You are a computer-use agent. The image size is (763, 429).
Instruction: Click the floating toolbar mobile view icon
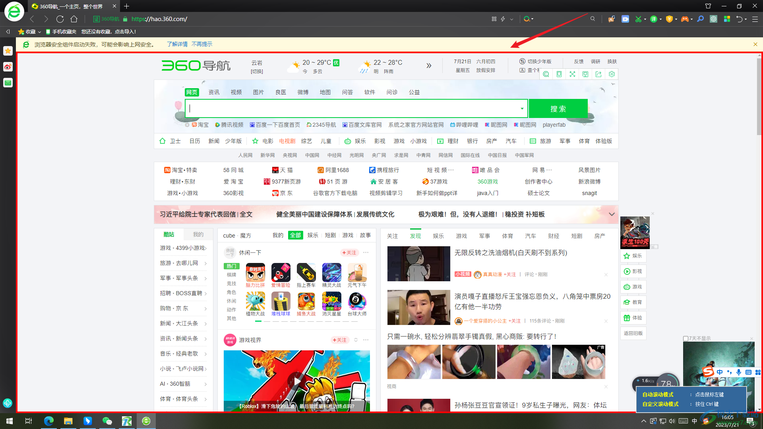pyautogui.click(x=559, y=74)
